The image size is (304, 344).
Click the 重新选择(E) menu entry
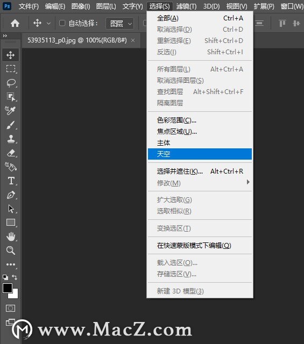pyautogui.click(x=200, y=41)
